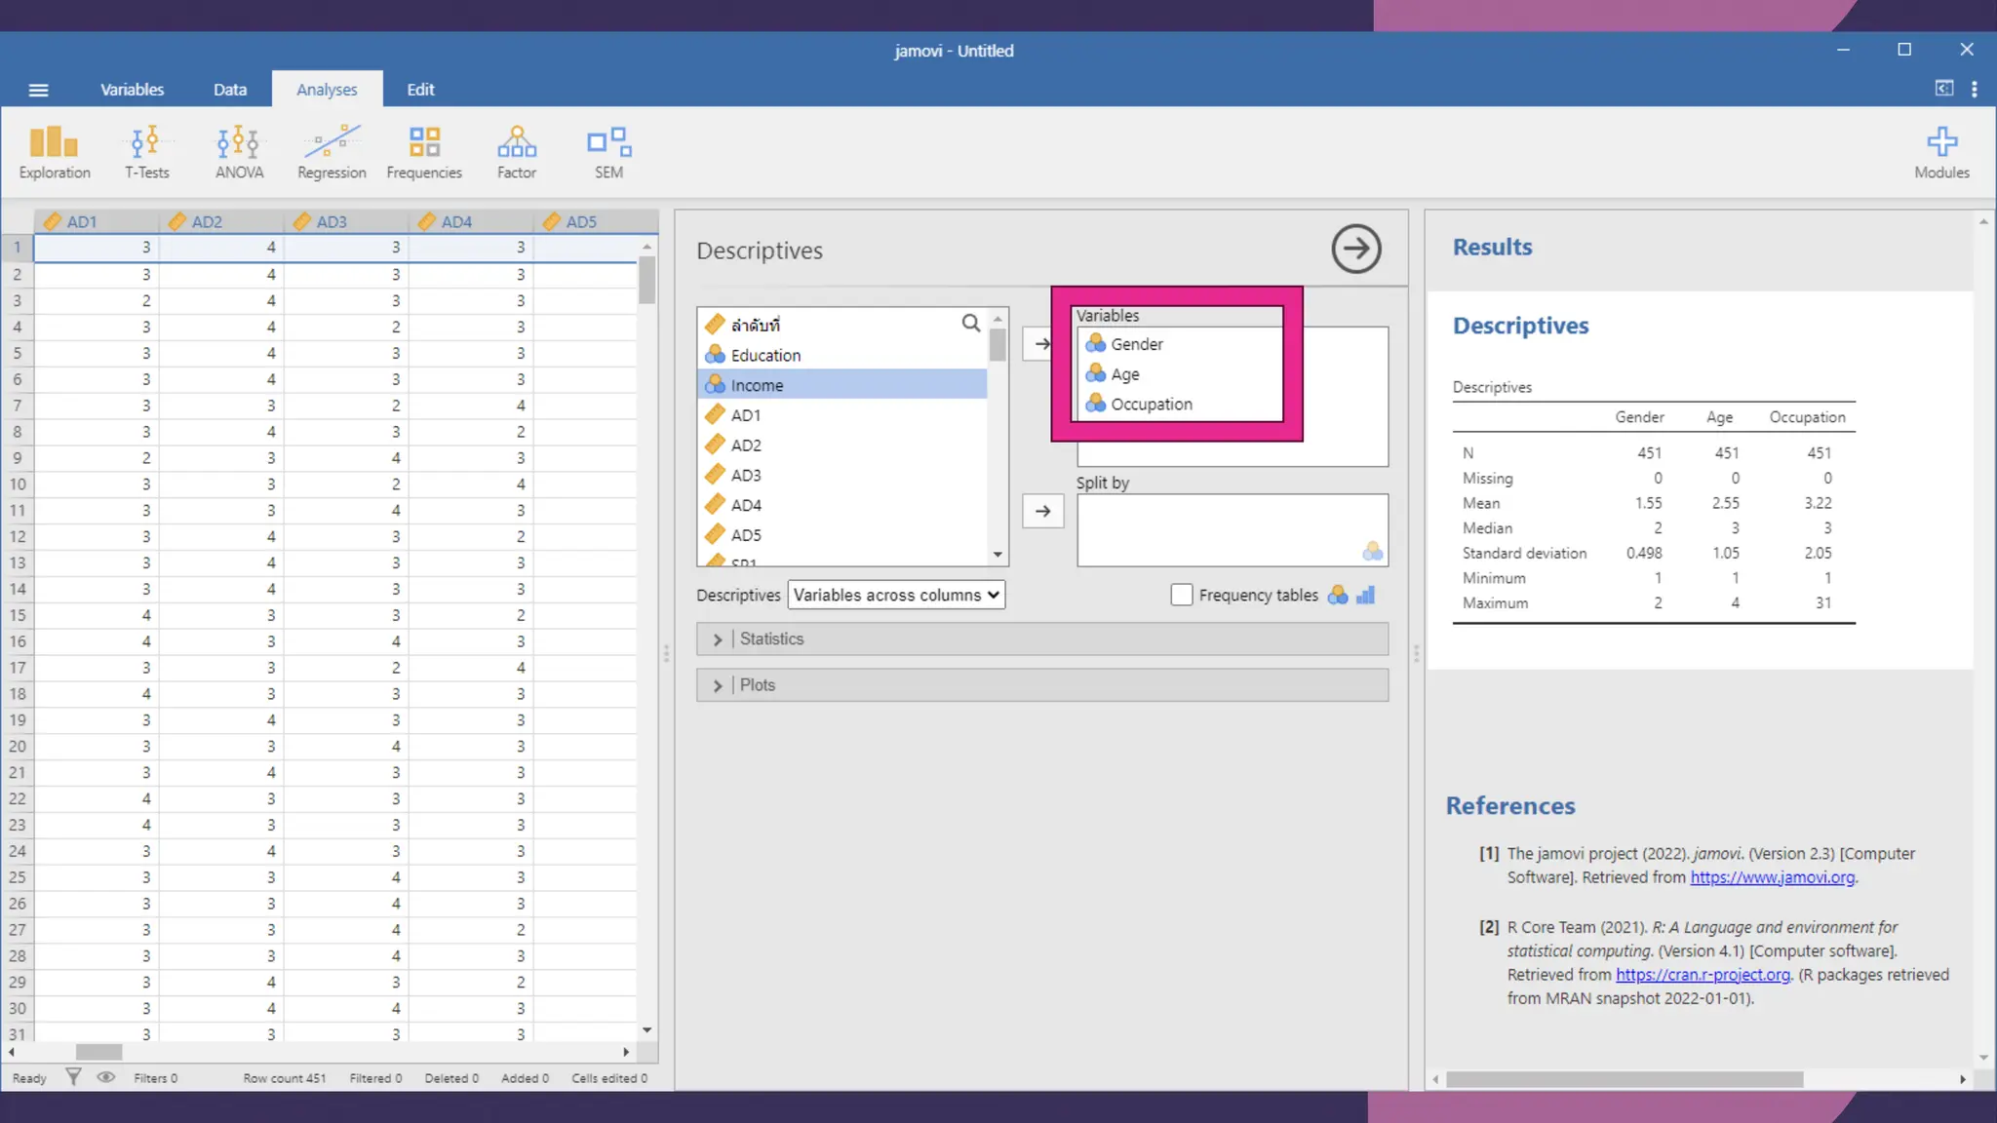This screenshot has height=1123, width=1997.
Task: Click the filter funnel icon in status bar
Action: click(73, 1077)
